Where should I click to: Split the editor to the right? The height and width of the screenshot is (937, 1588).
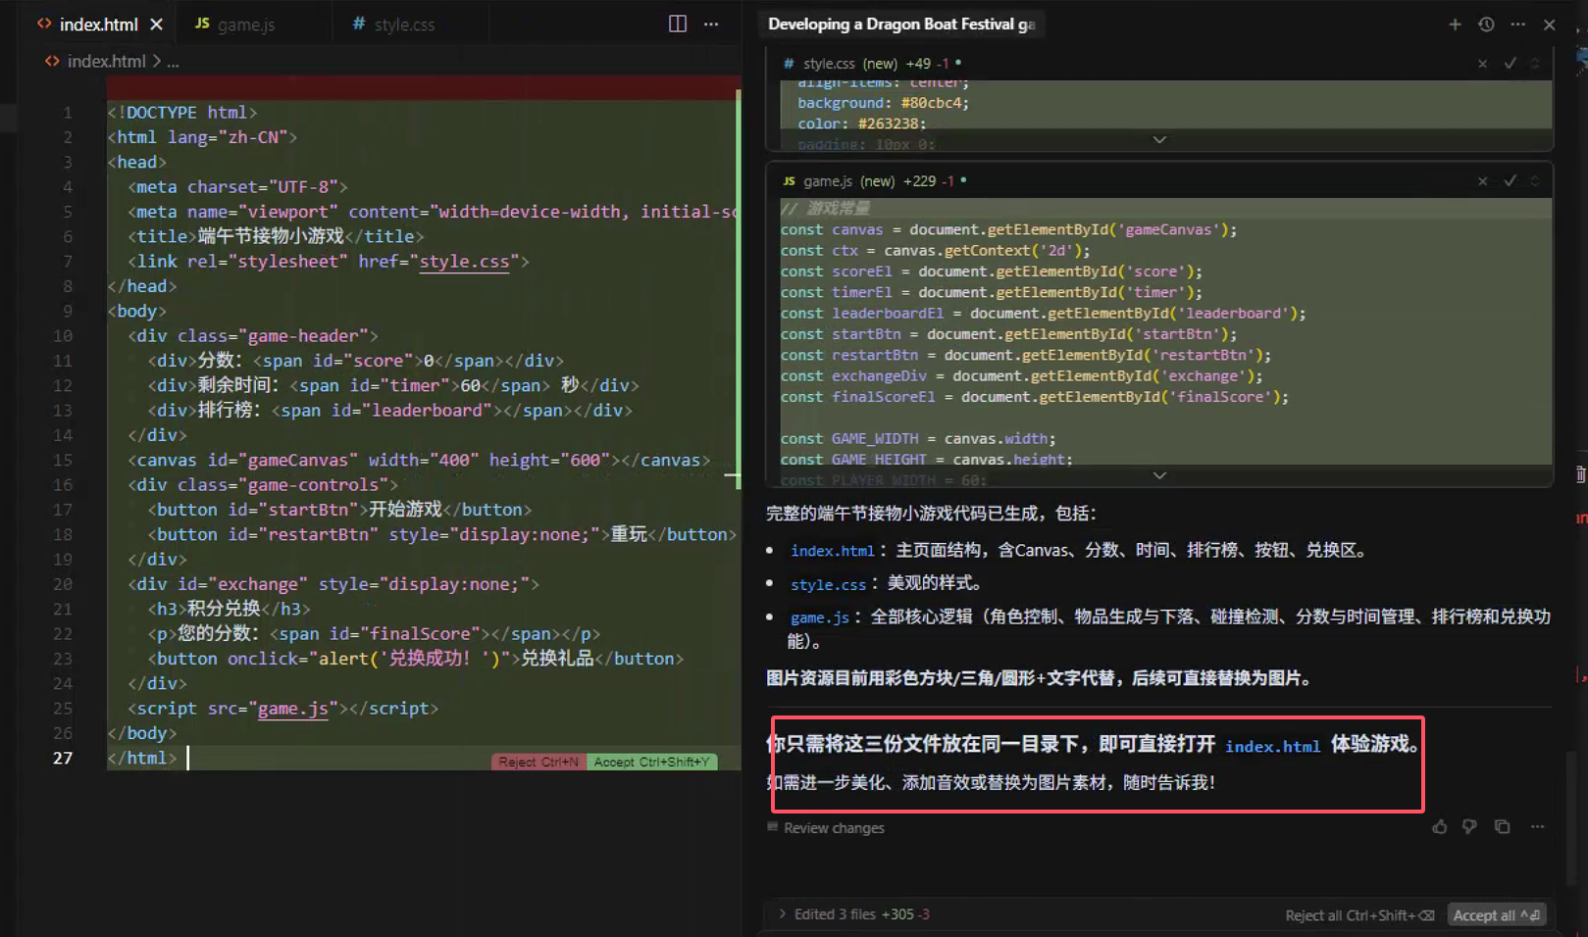click(x=678, y=24)
